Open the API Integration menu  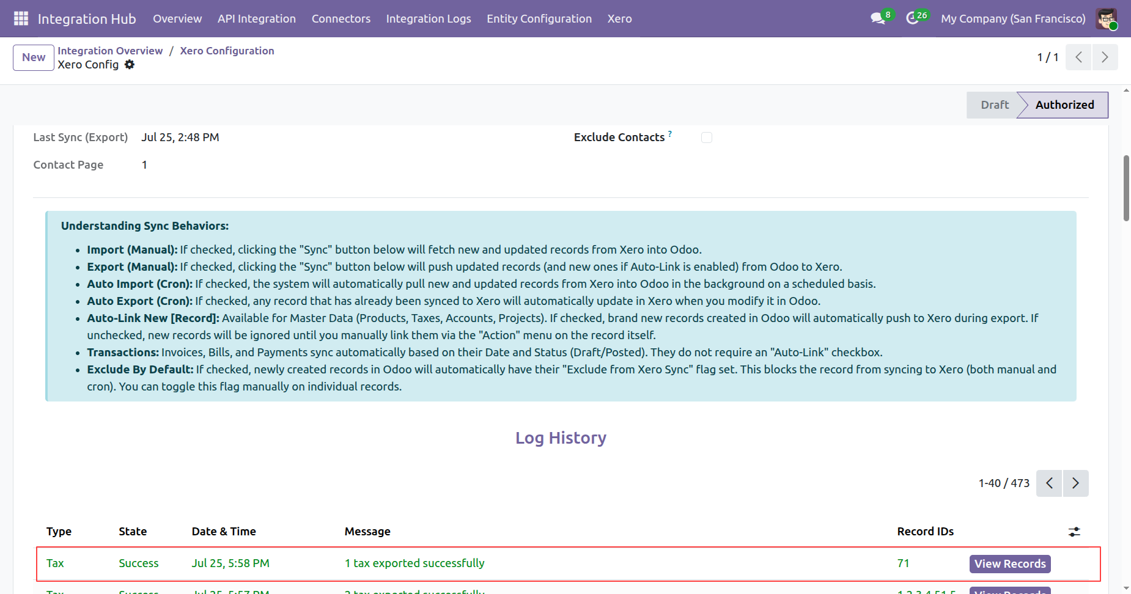pos(257,18)
